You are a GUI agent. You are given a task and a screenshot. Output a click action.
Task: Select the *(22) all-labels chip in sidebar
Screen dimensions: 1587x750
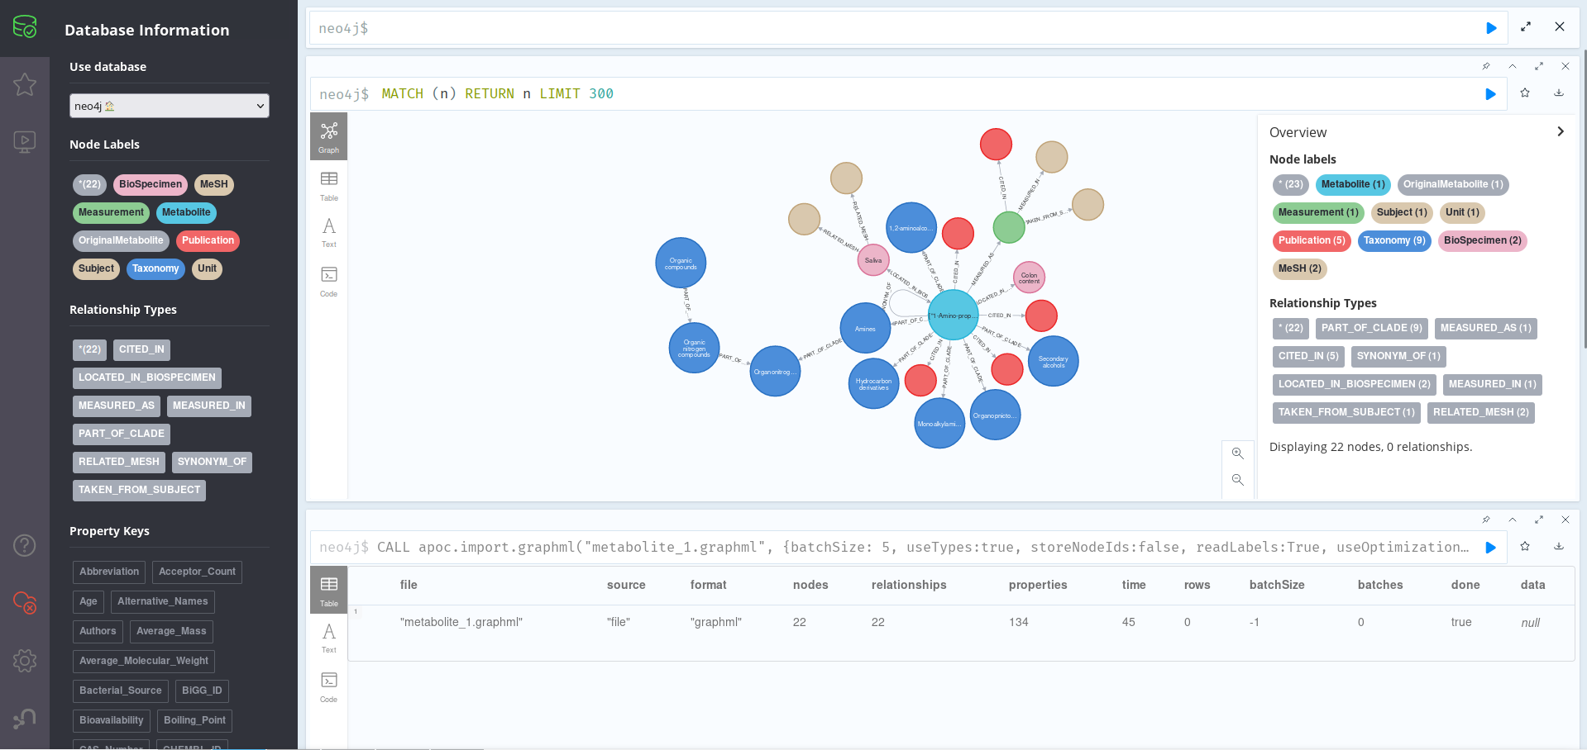(89, 184)
